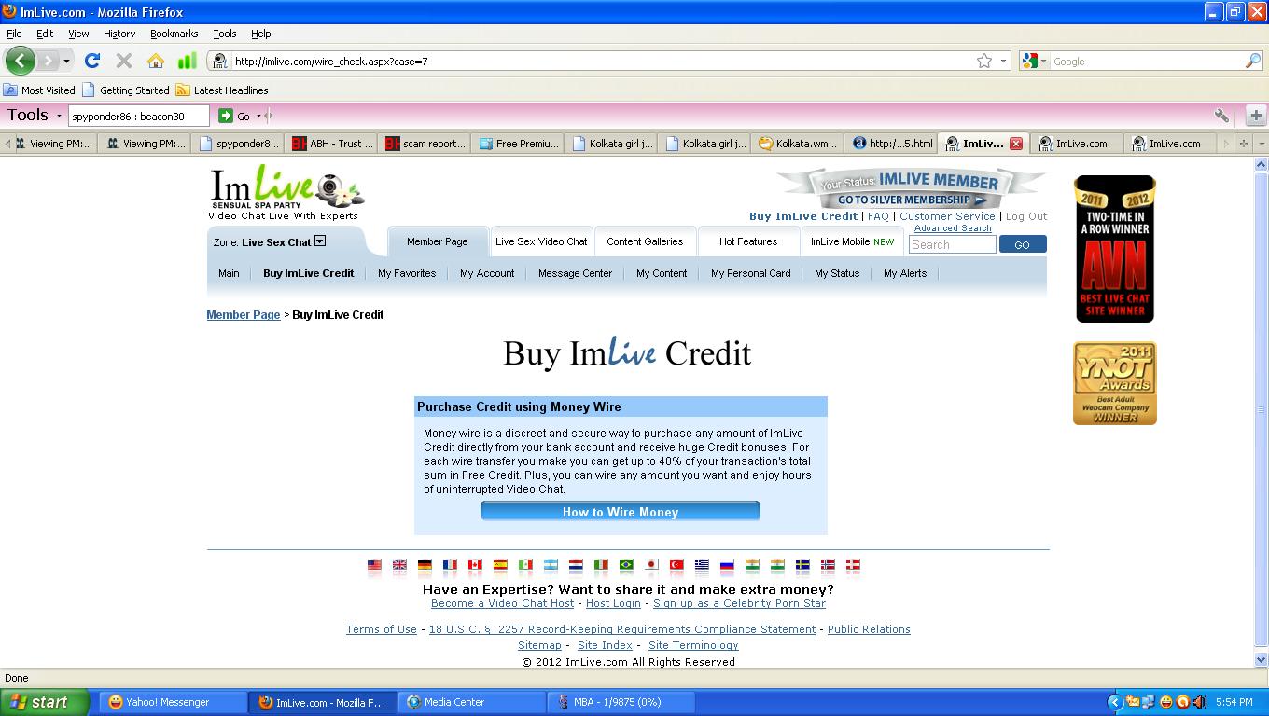The image size is (1269, 716).
Task: Open the Most Visited bookmarks folder
Action: coord(39,90)
